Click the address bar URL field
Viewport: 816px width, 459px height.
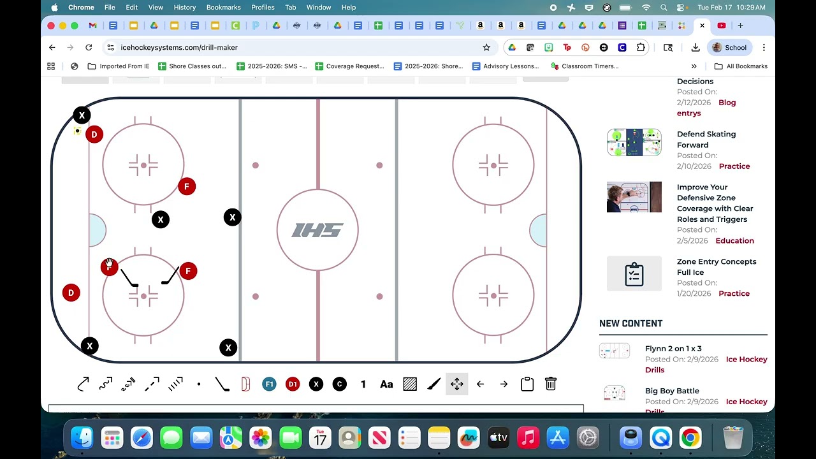point(298,47)
